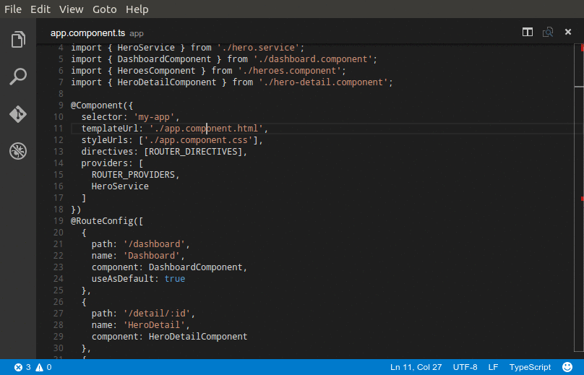Open the Search view in sidebar

[18, 77]
